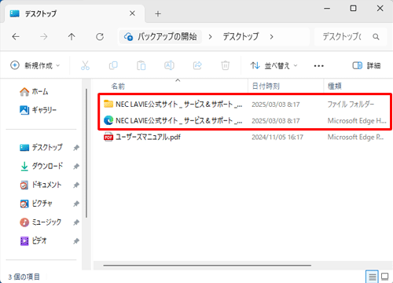Click the デスクトップ search input field
This screenshot has width=393, height=283.
point(351,37)
